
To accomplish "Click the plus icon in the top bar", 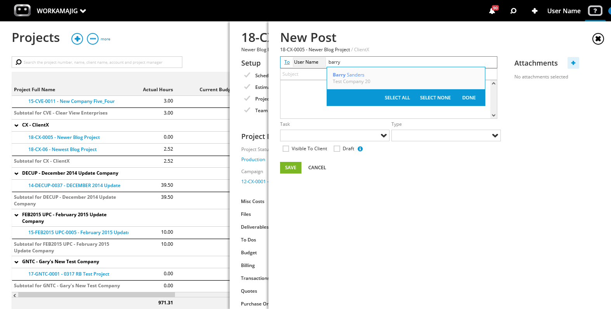I will [535, 11].
